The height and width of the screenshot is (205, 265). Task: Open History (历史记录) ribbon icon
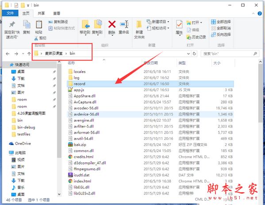pos(196,37)
